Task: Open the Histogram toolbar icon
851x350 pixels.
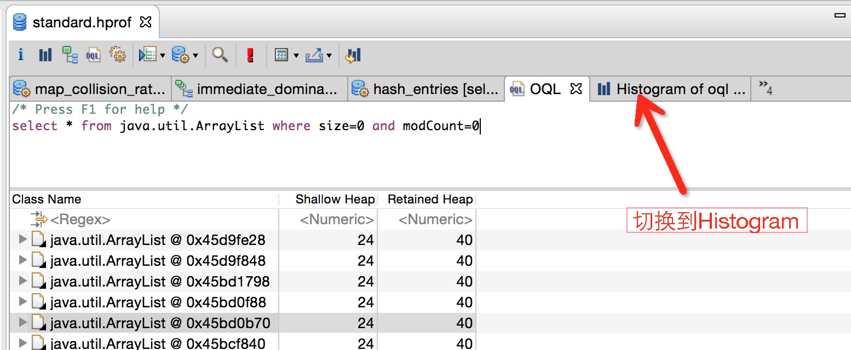Action: point(45,55)
